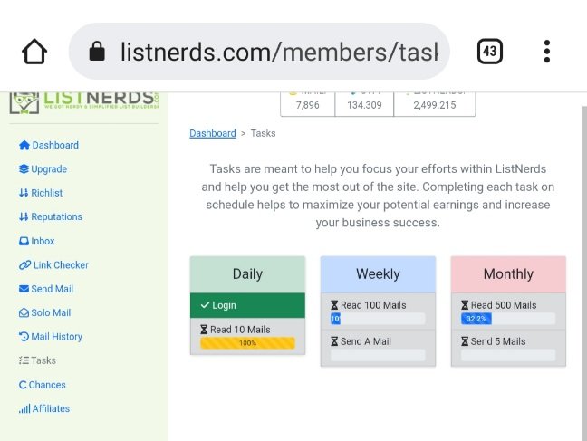This screenshot has width=587, height=441.
Task: View Mail History
Action: click(x=51, y=337)
